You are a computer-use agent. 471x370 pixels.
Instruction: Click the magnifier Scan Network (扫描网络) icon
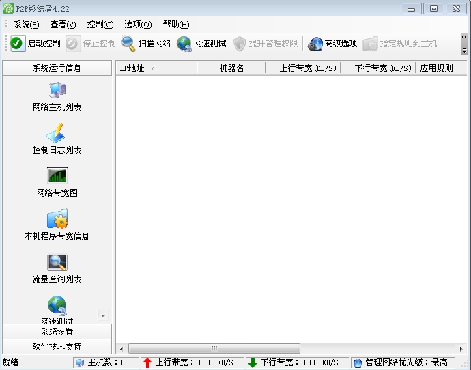tap(128, 44)
